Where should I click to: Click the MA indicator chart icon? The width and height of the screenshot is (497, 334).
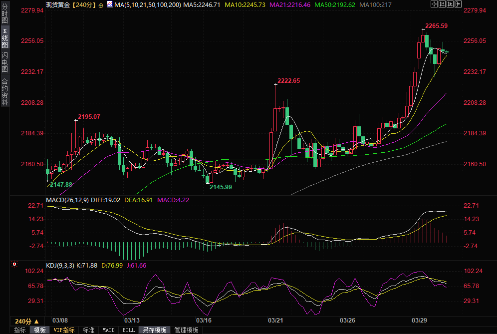click(x=109, y=4)
